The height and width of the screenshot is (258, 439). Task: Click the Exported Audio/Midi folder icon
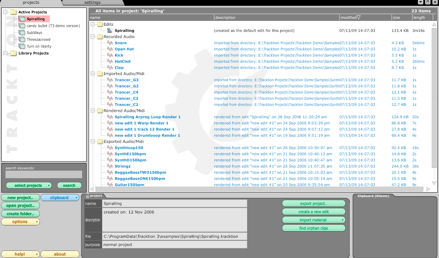tap(100, 142)
